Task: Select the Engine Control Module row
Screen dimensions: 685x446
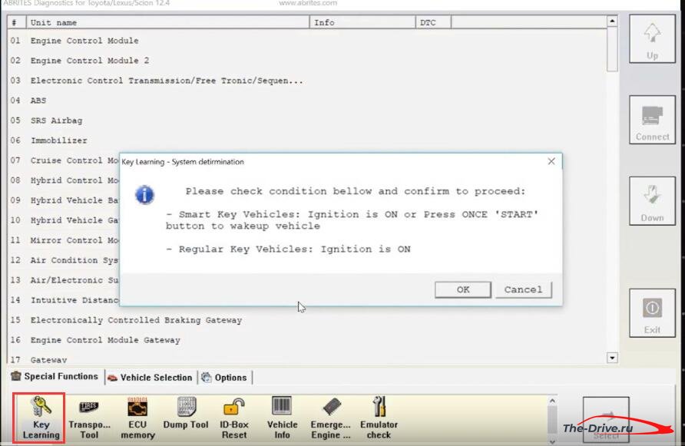Action: 308,41
